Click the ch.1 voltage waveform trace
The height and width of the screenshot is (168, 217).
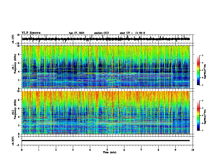click(105, 39)
